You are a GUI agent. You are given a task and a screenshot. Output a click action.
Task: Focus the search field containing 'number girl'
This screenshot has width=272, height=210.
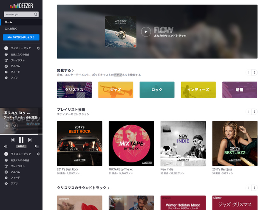(x=21, y=14)
